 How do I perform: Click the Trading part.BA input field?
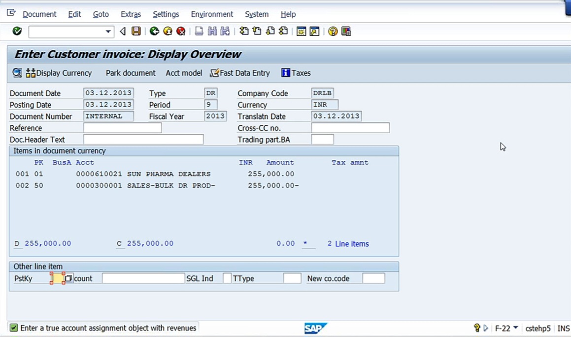point(323,139)
